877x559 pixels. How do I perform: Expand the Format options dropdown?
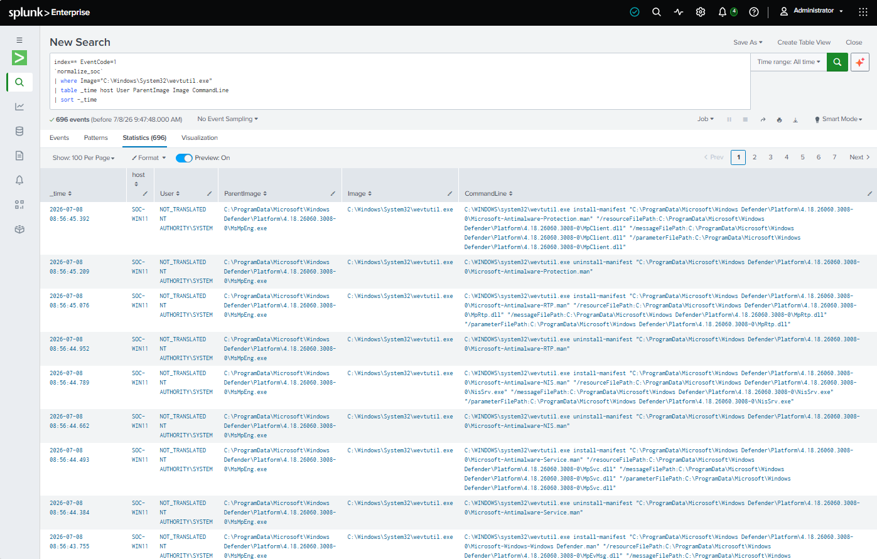click(149, 158)
